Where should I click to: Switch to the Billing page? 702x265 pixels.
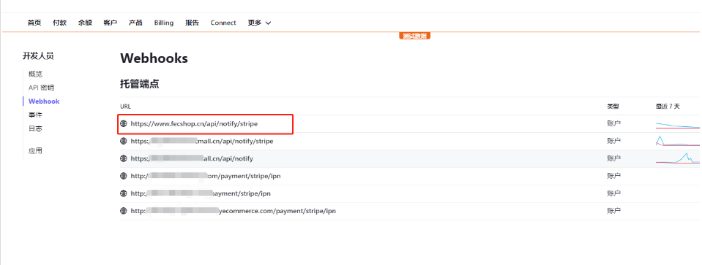click(164, 23)
